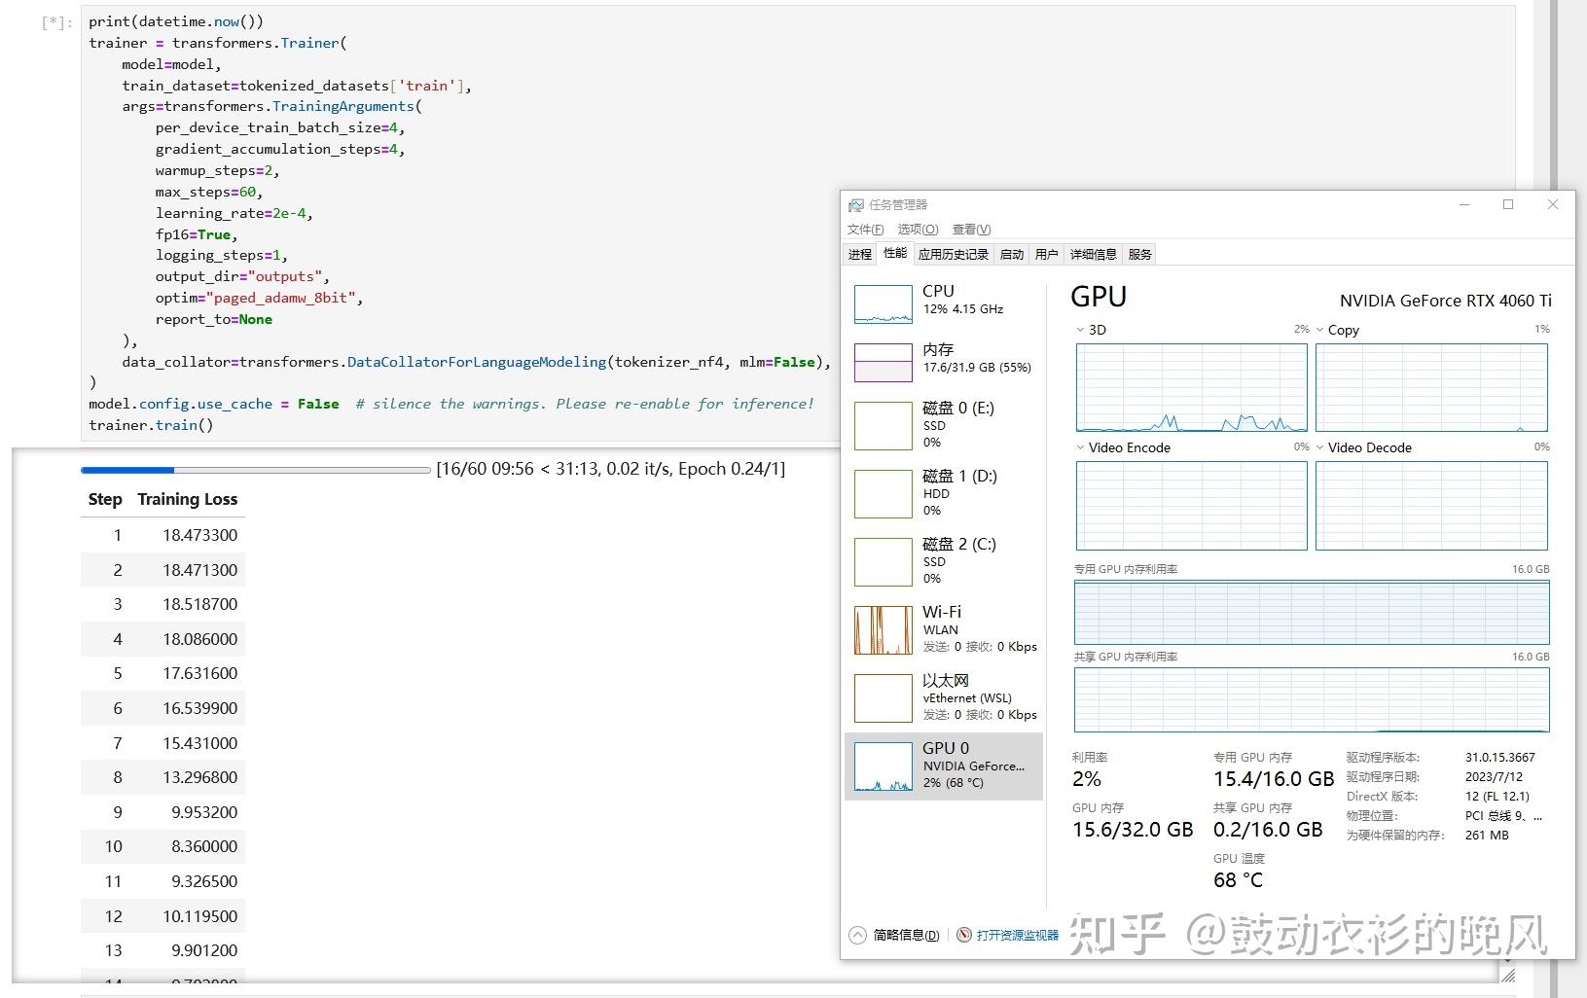This screenshot has width=1587, height=998.
Task: Select the Wi-Fi WLAN graph icon
Action: pos(882,629)
